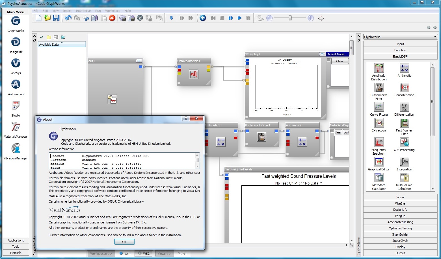The image size is (441, 259).
Task: Click the red Delete toolbar icon
Action: [112, 18]
